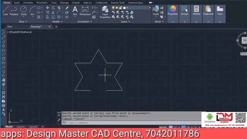Open the Clipboard panel button
Image resolution: width=247 pixels, height=139 pixels.
[x=208, y=14]
